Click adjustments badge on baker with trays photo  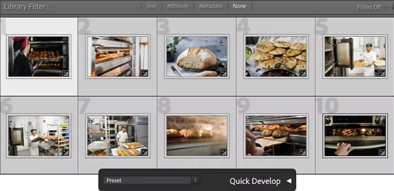(145, 153)
